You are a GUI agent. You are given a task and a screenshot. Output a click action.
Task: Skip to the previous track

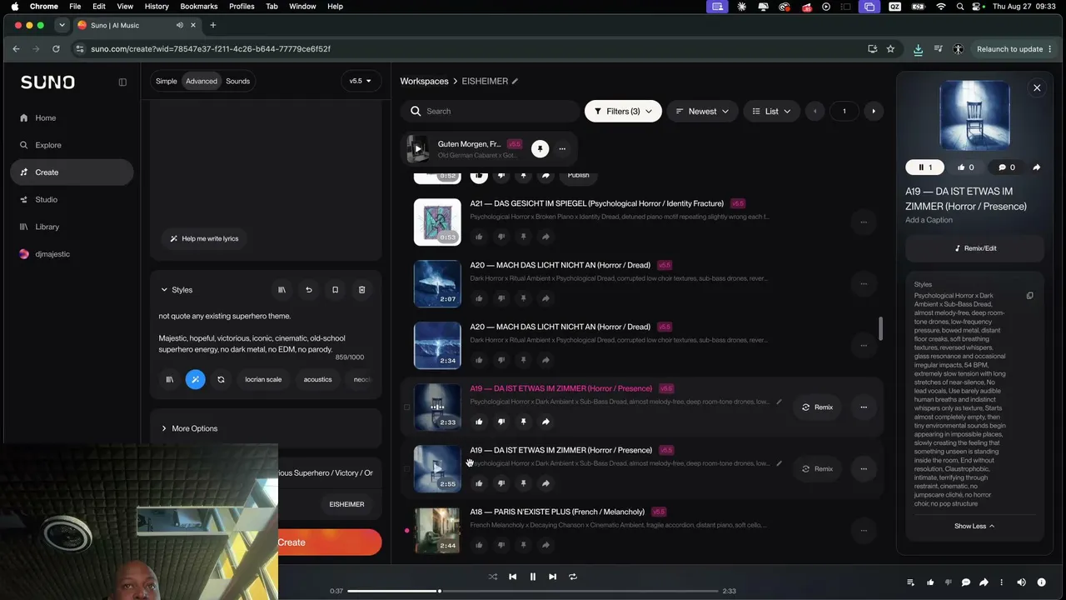[x=512, y=577]
